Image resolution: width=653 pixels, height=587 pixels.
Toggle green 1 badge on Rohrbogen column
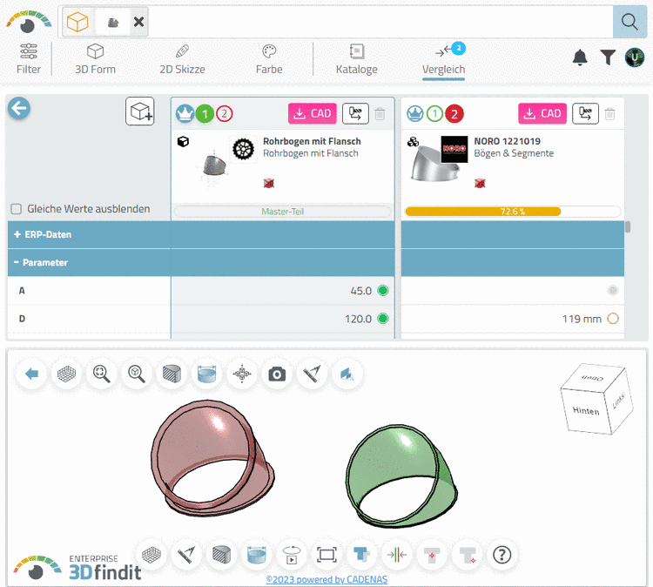205,113
